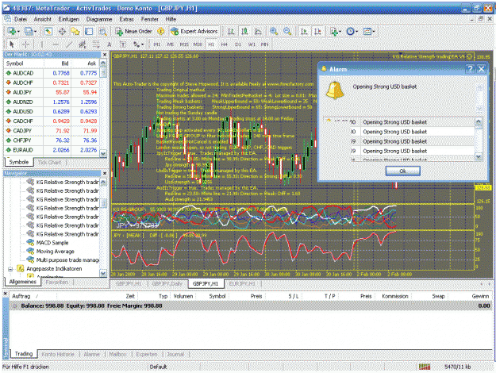The image size is (496, 373).
Task: Select the M15 timeframe button
Action: (x=184, y=44)
